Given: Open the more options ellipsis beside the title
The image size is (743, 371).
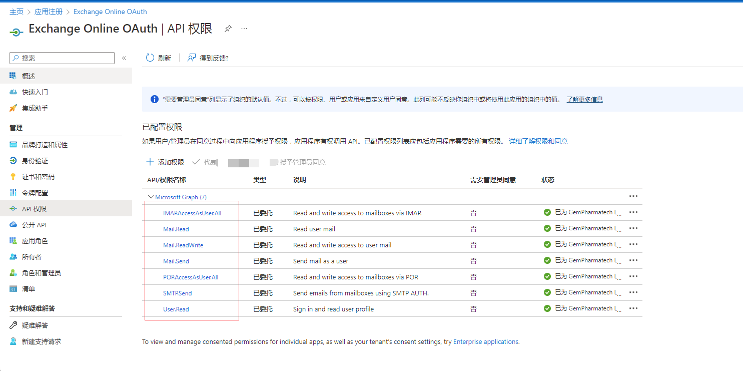Looking at the screenshot, I should point(244,29).
